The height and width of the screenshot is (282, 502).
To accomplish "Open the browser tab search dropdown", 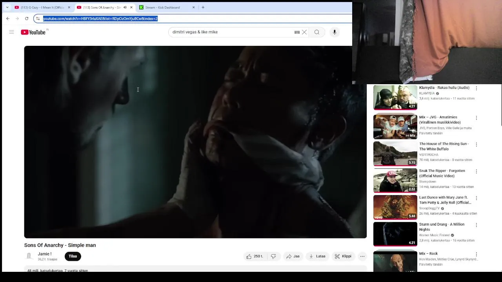I will 7,7.
